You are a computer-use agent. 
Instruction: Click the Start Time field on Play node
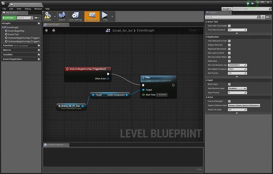162,95
